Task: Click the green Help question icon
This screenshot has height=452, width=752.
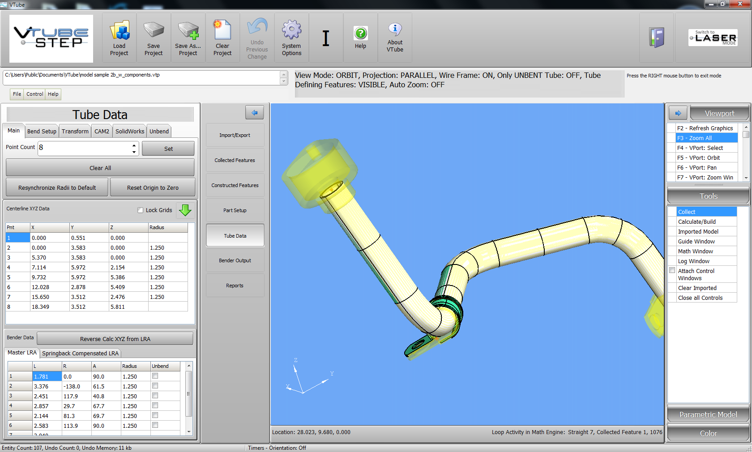Action: point(360,34)
